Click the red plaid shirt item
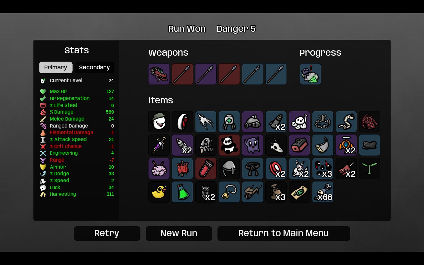This screenshot has height=265, width=424. click(370, 122)
